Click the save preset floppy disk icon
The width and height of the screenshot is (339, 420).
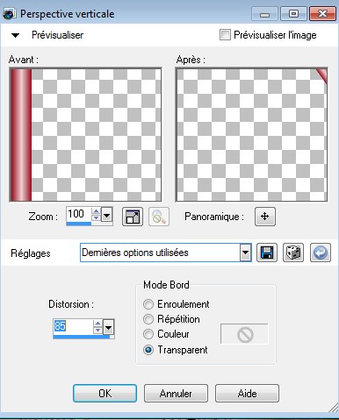(267, 253)
